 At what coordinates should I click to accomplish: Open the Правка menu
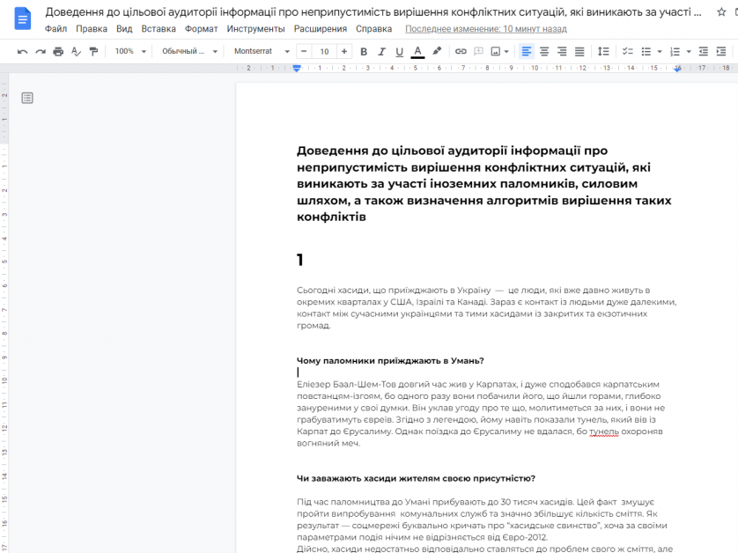pyautogui.click(x=92, y=29)
